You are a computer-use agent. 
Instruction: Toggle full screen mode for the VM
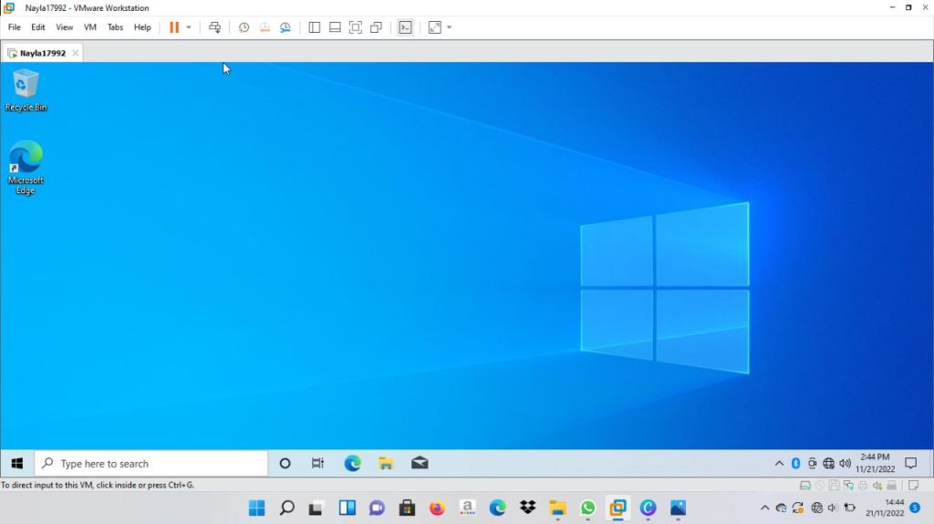pos(356,27)
